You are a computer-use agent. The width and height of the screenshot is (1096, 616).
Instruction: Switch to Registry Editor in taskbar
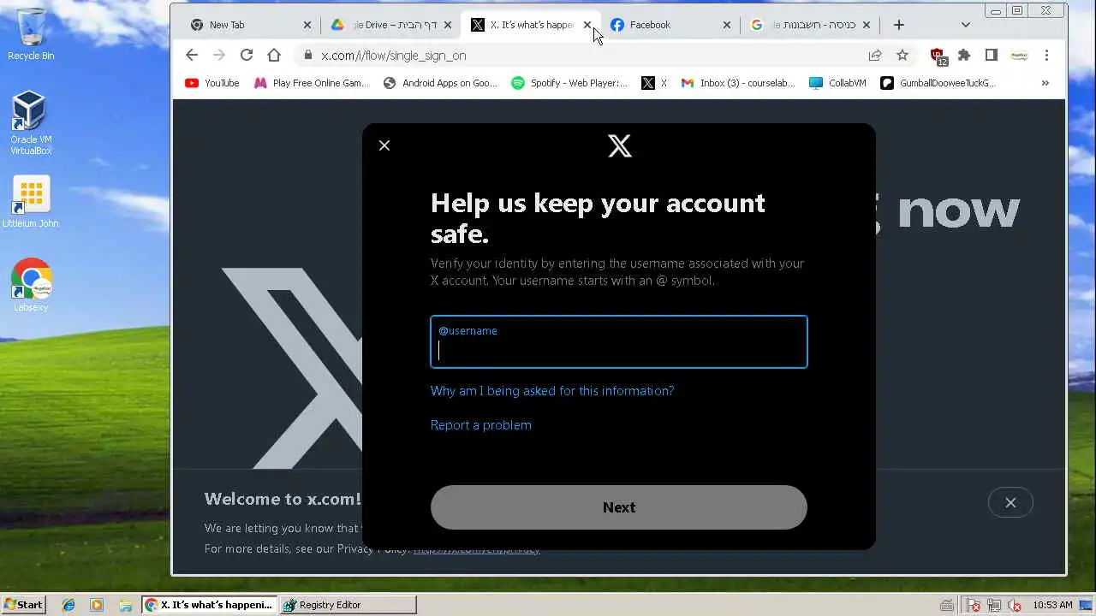(348, 605)
